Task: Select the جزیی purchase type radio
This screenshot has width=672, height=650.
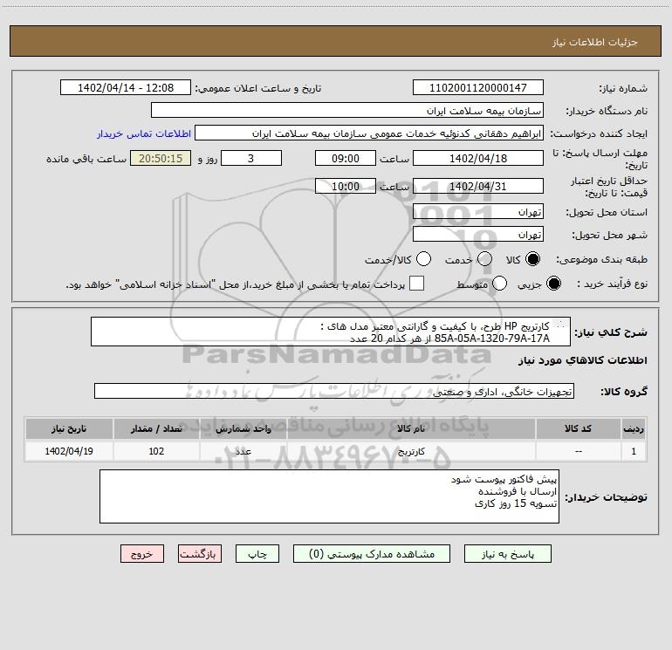Action: [x=553, y=284]
